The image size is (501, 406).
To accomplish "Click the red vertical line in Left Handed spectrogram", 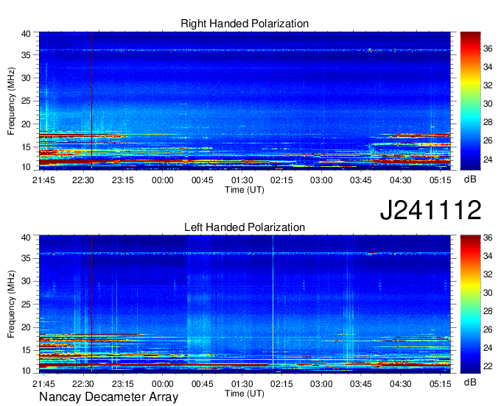I will click(91, 304).
